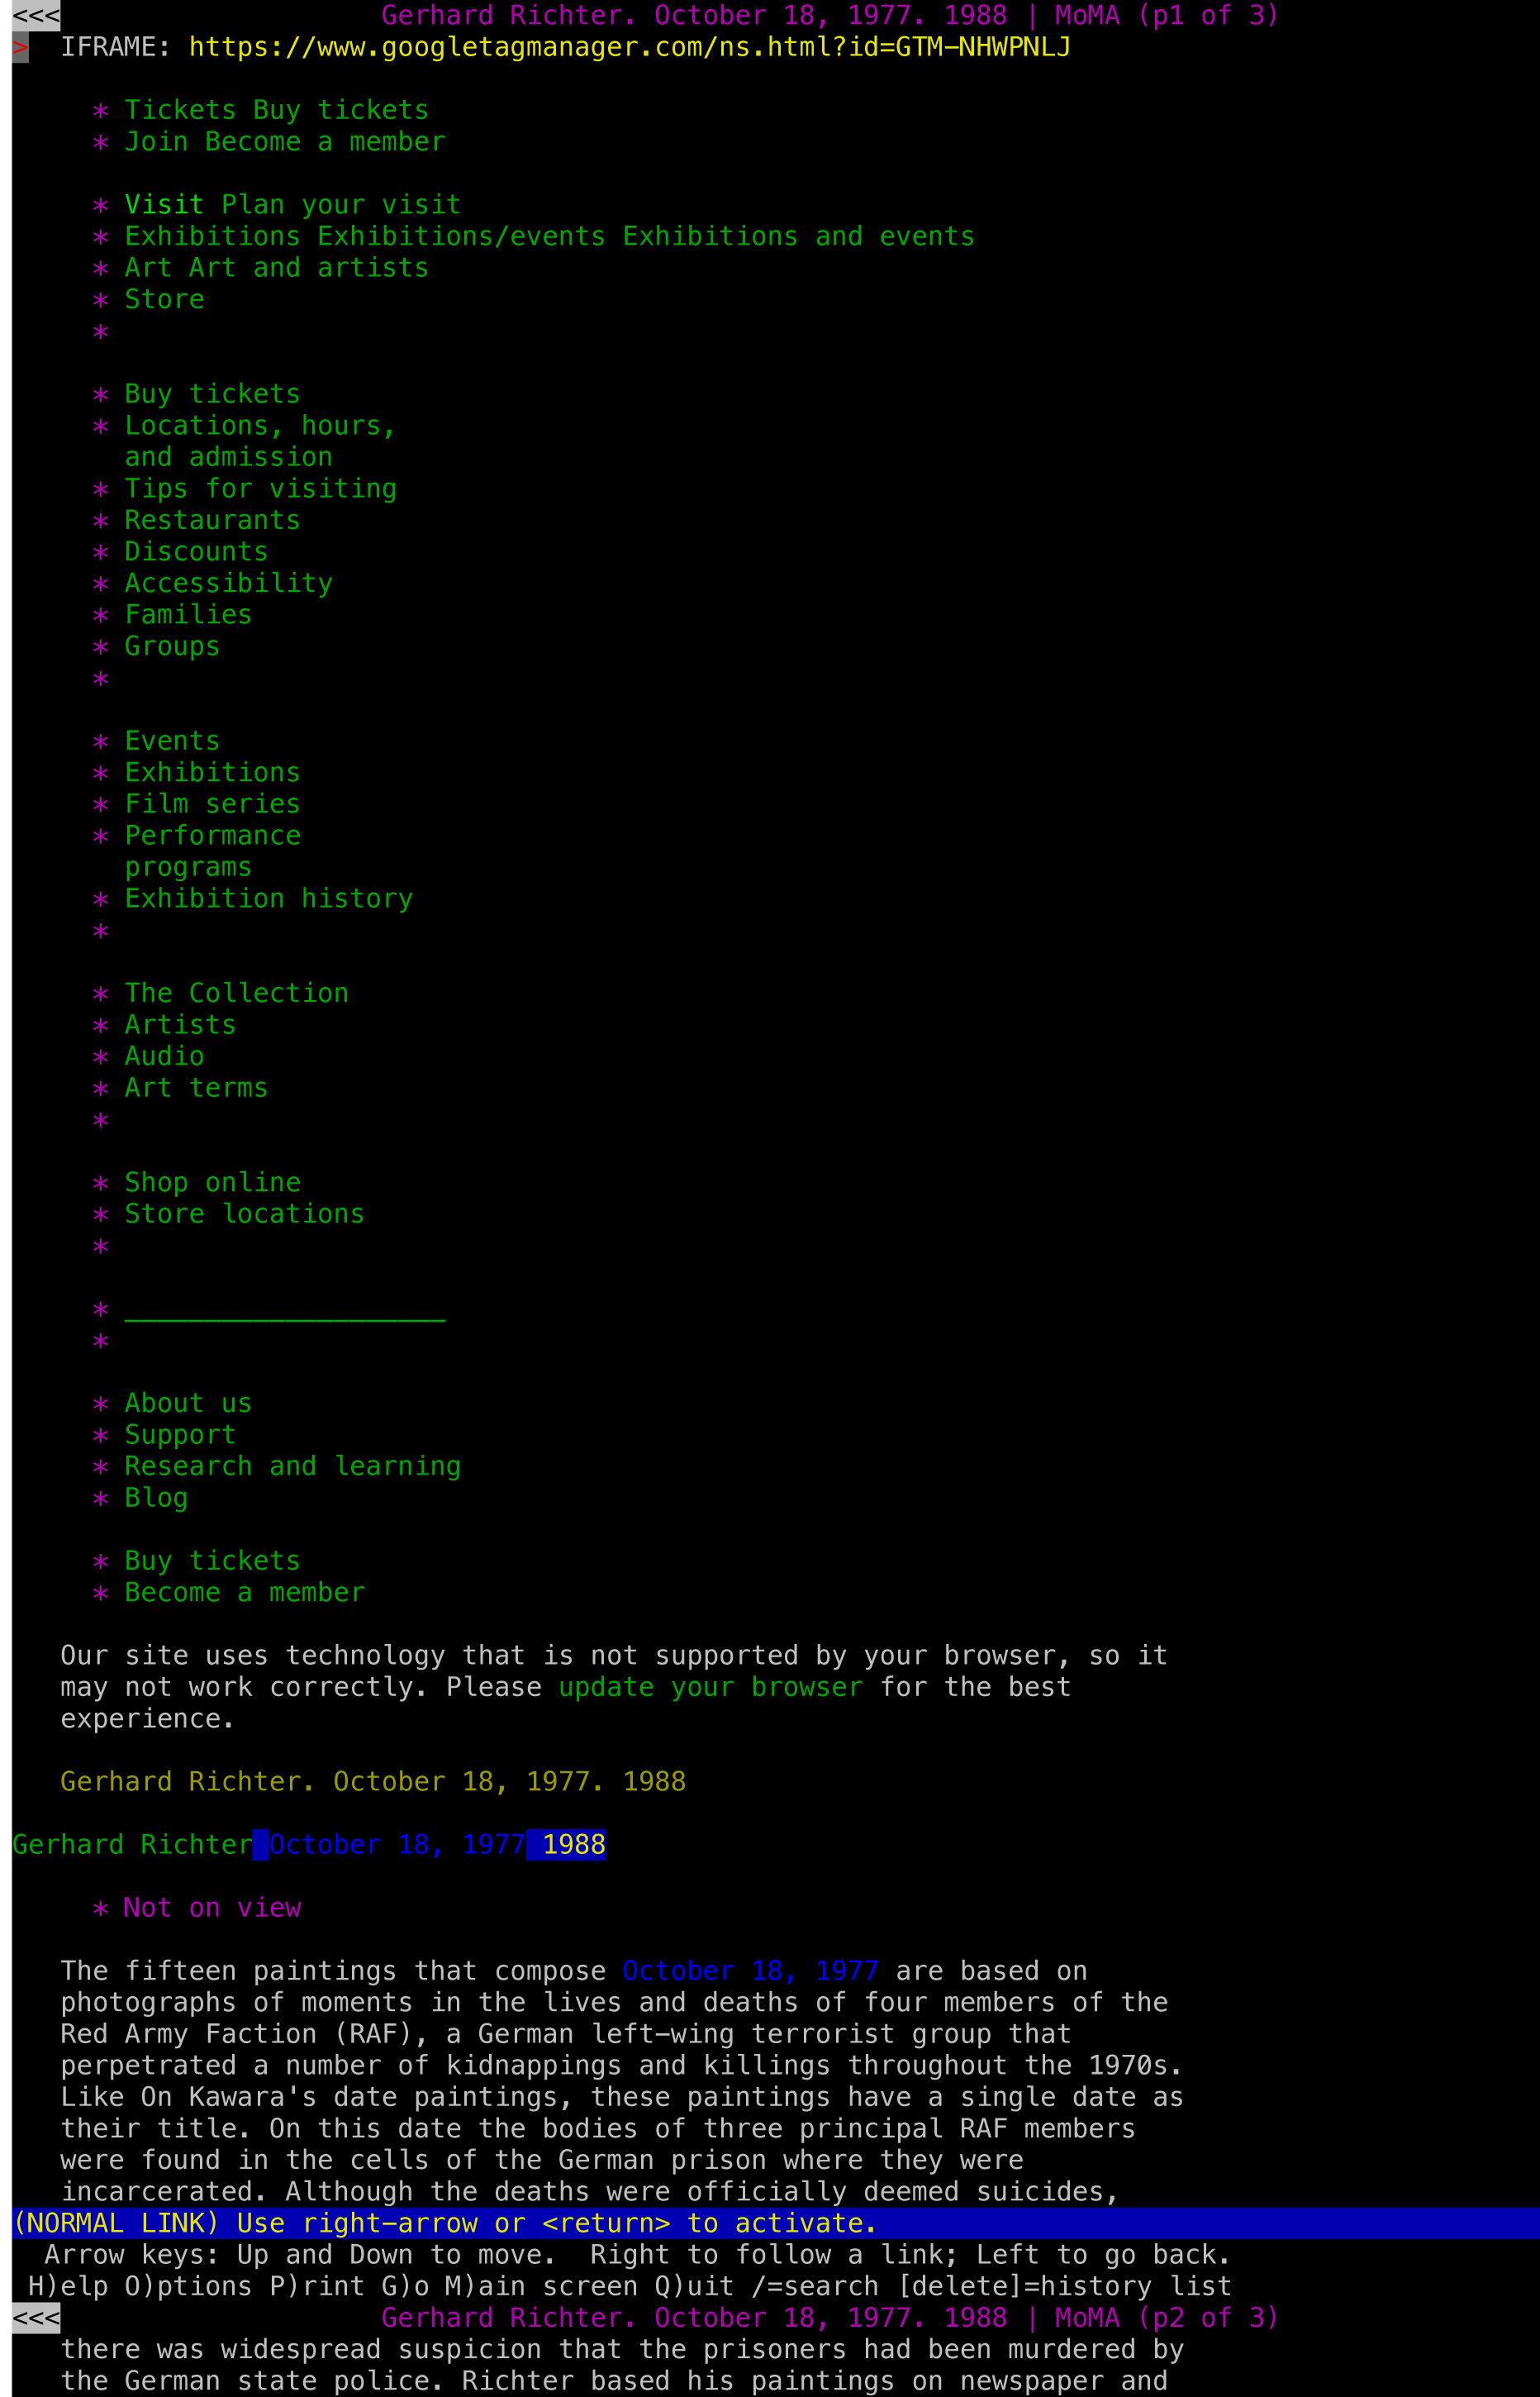The image size is (1540, 2397).
Task: Follow the Google Tag Manager IFRAME link
Action: (629, 47)
